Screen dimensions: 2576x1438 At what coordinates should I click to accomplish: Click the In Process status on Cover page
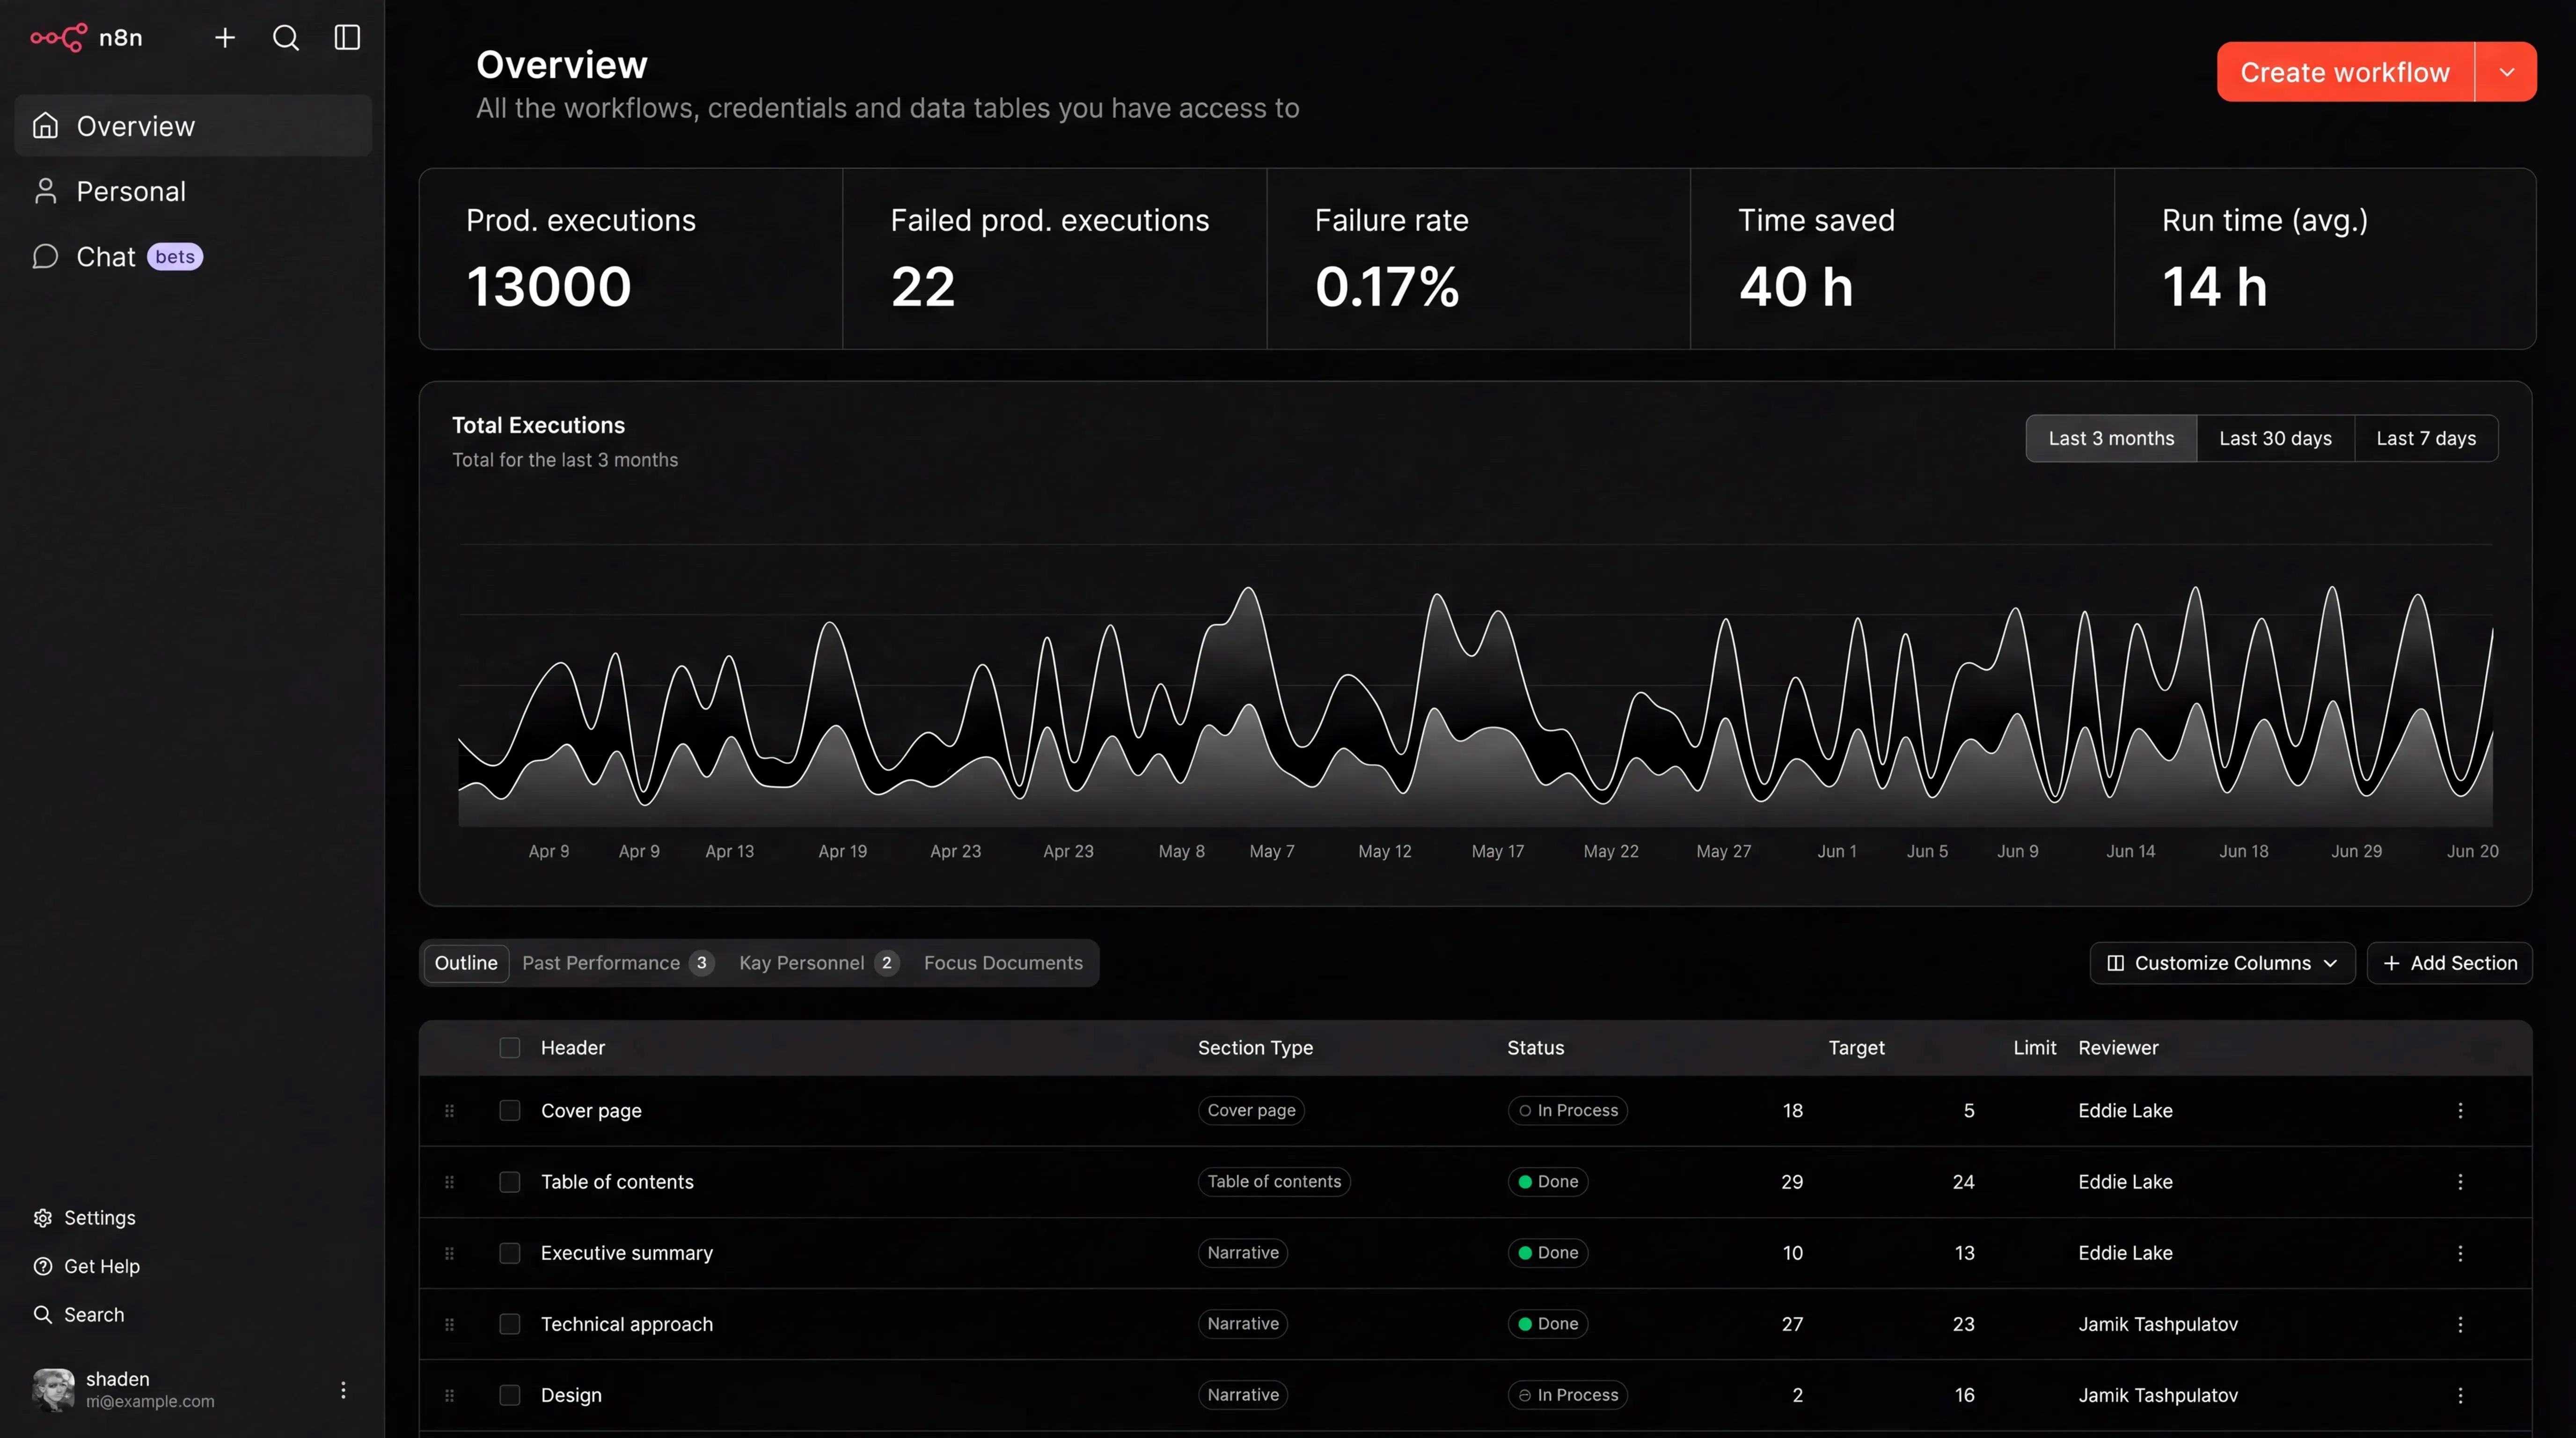[x=1567, y=1111]
